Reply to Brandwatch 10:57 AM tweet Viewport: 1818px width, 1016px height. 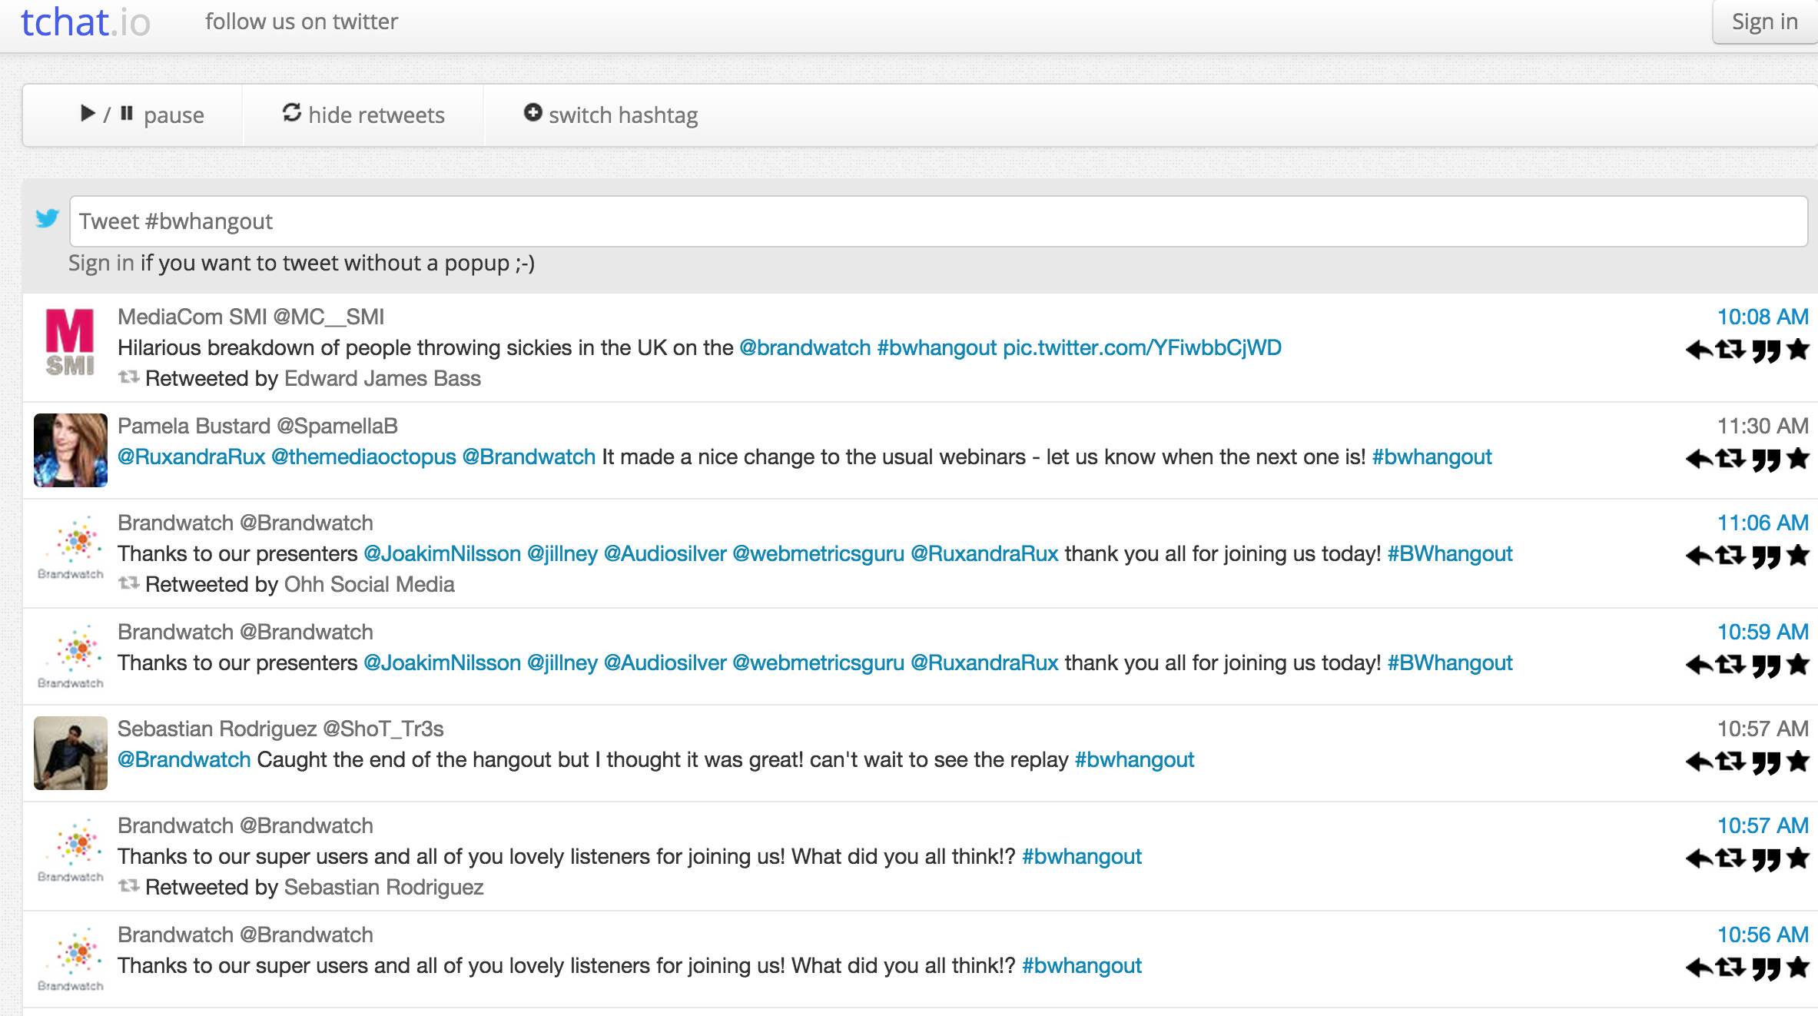(1699, 859)
